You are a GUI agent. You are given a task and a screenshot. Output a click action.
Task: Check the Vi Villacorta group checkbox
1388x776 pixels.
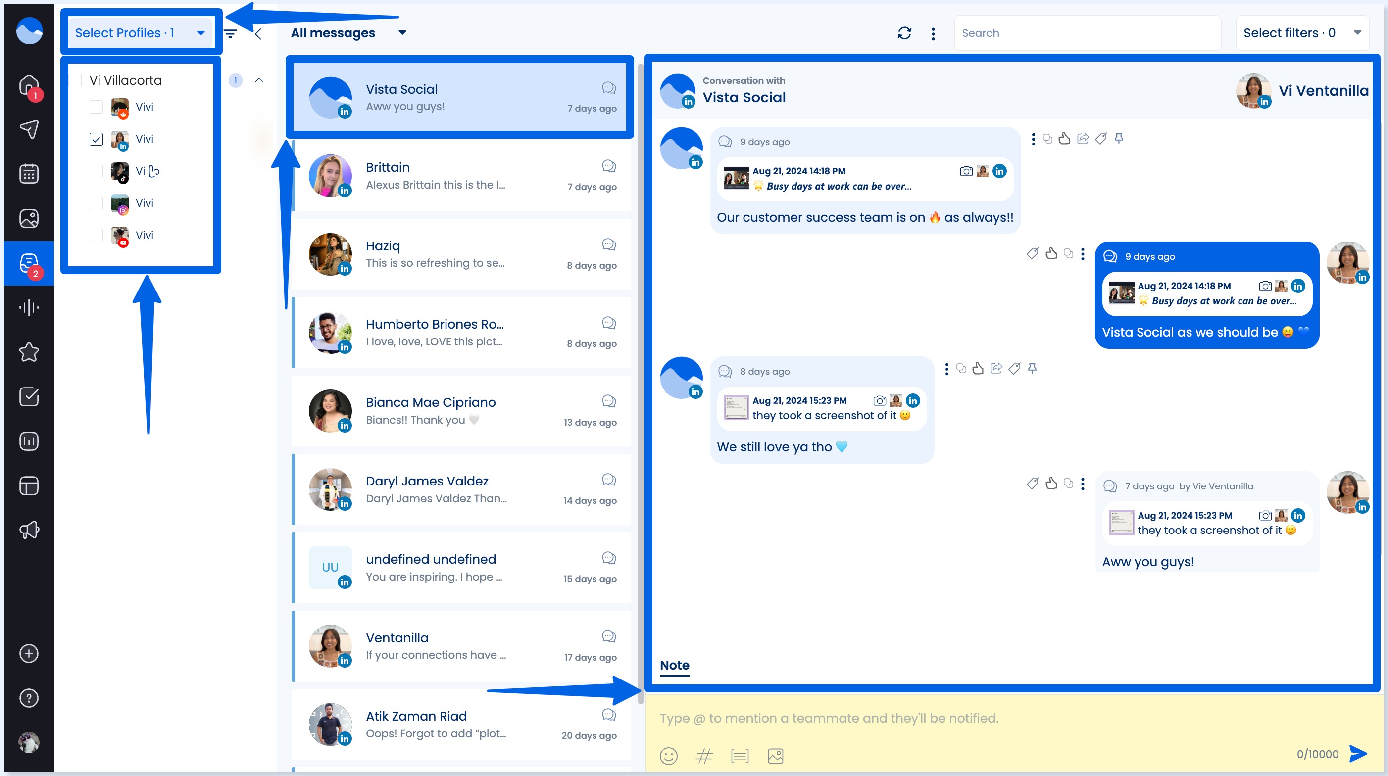[75, 80]
